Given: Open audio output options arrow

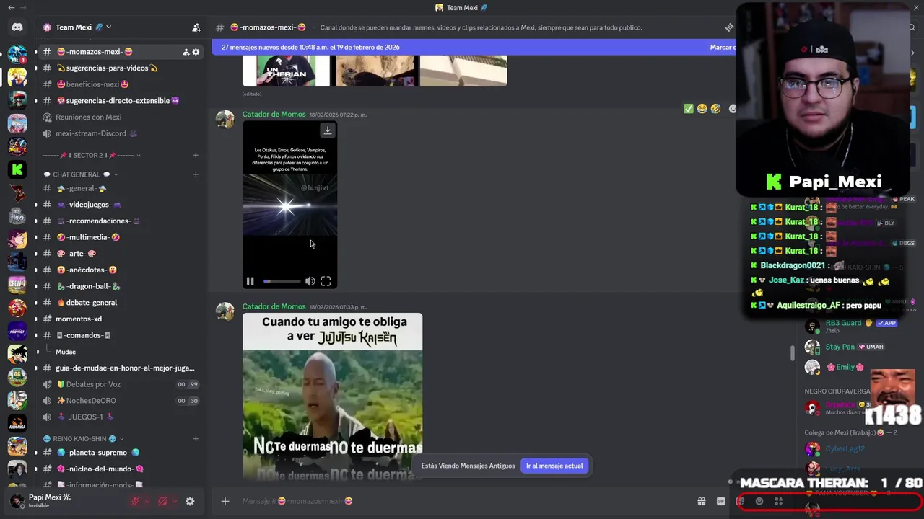Looking at the screenshot, I should (175, 501).
